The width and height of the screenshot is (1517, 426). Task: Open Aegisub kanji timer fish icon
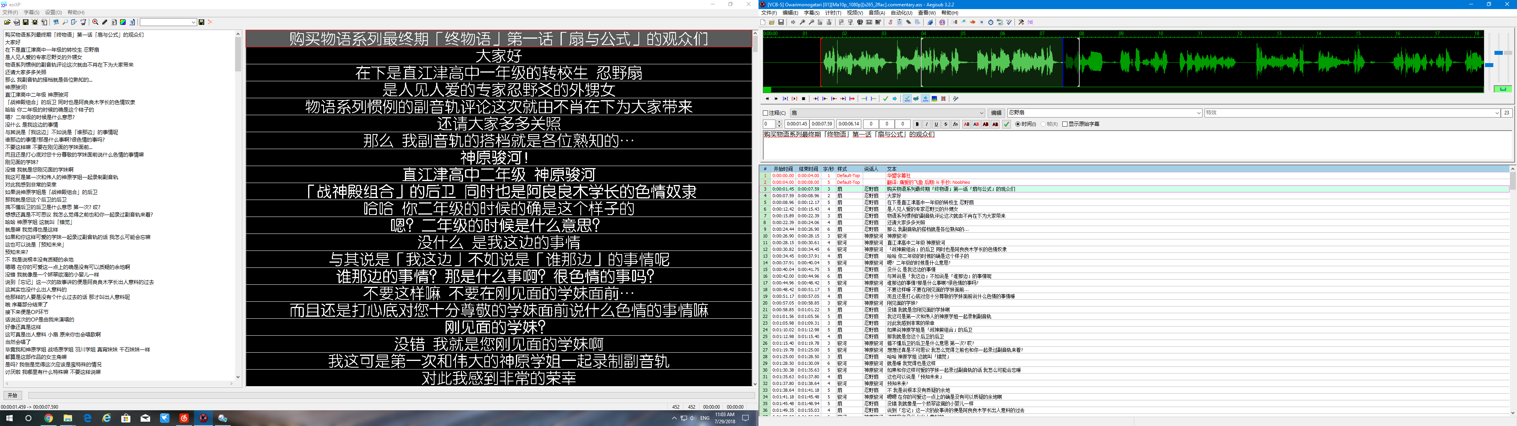[x=972, y=22]
